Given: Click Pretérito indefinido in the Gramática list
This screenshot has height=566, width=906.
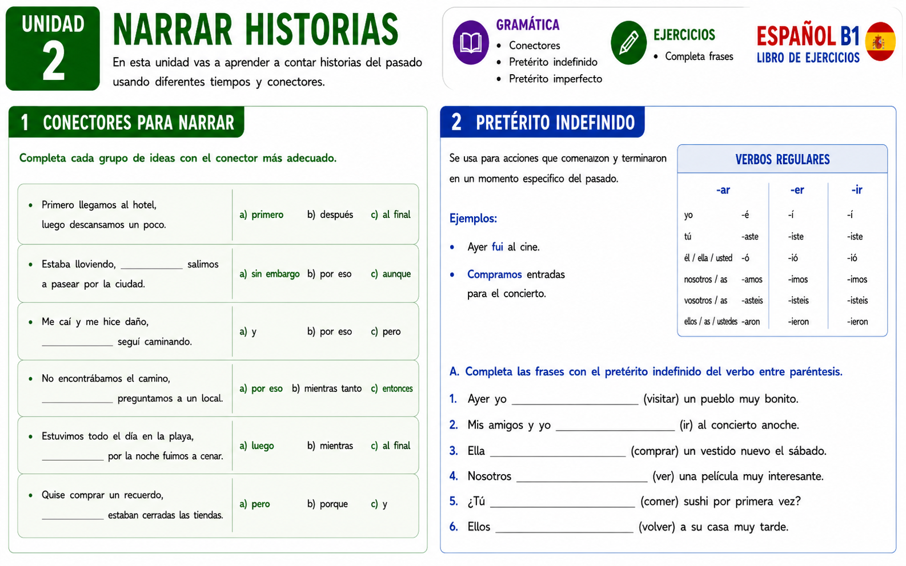Looking at the screenshot, I should pyautogui.click(x=553, y=62).
